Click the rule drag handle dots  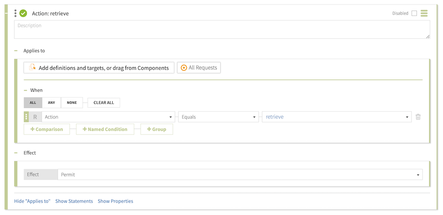[x=16, y=13]
